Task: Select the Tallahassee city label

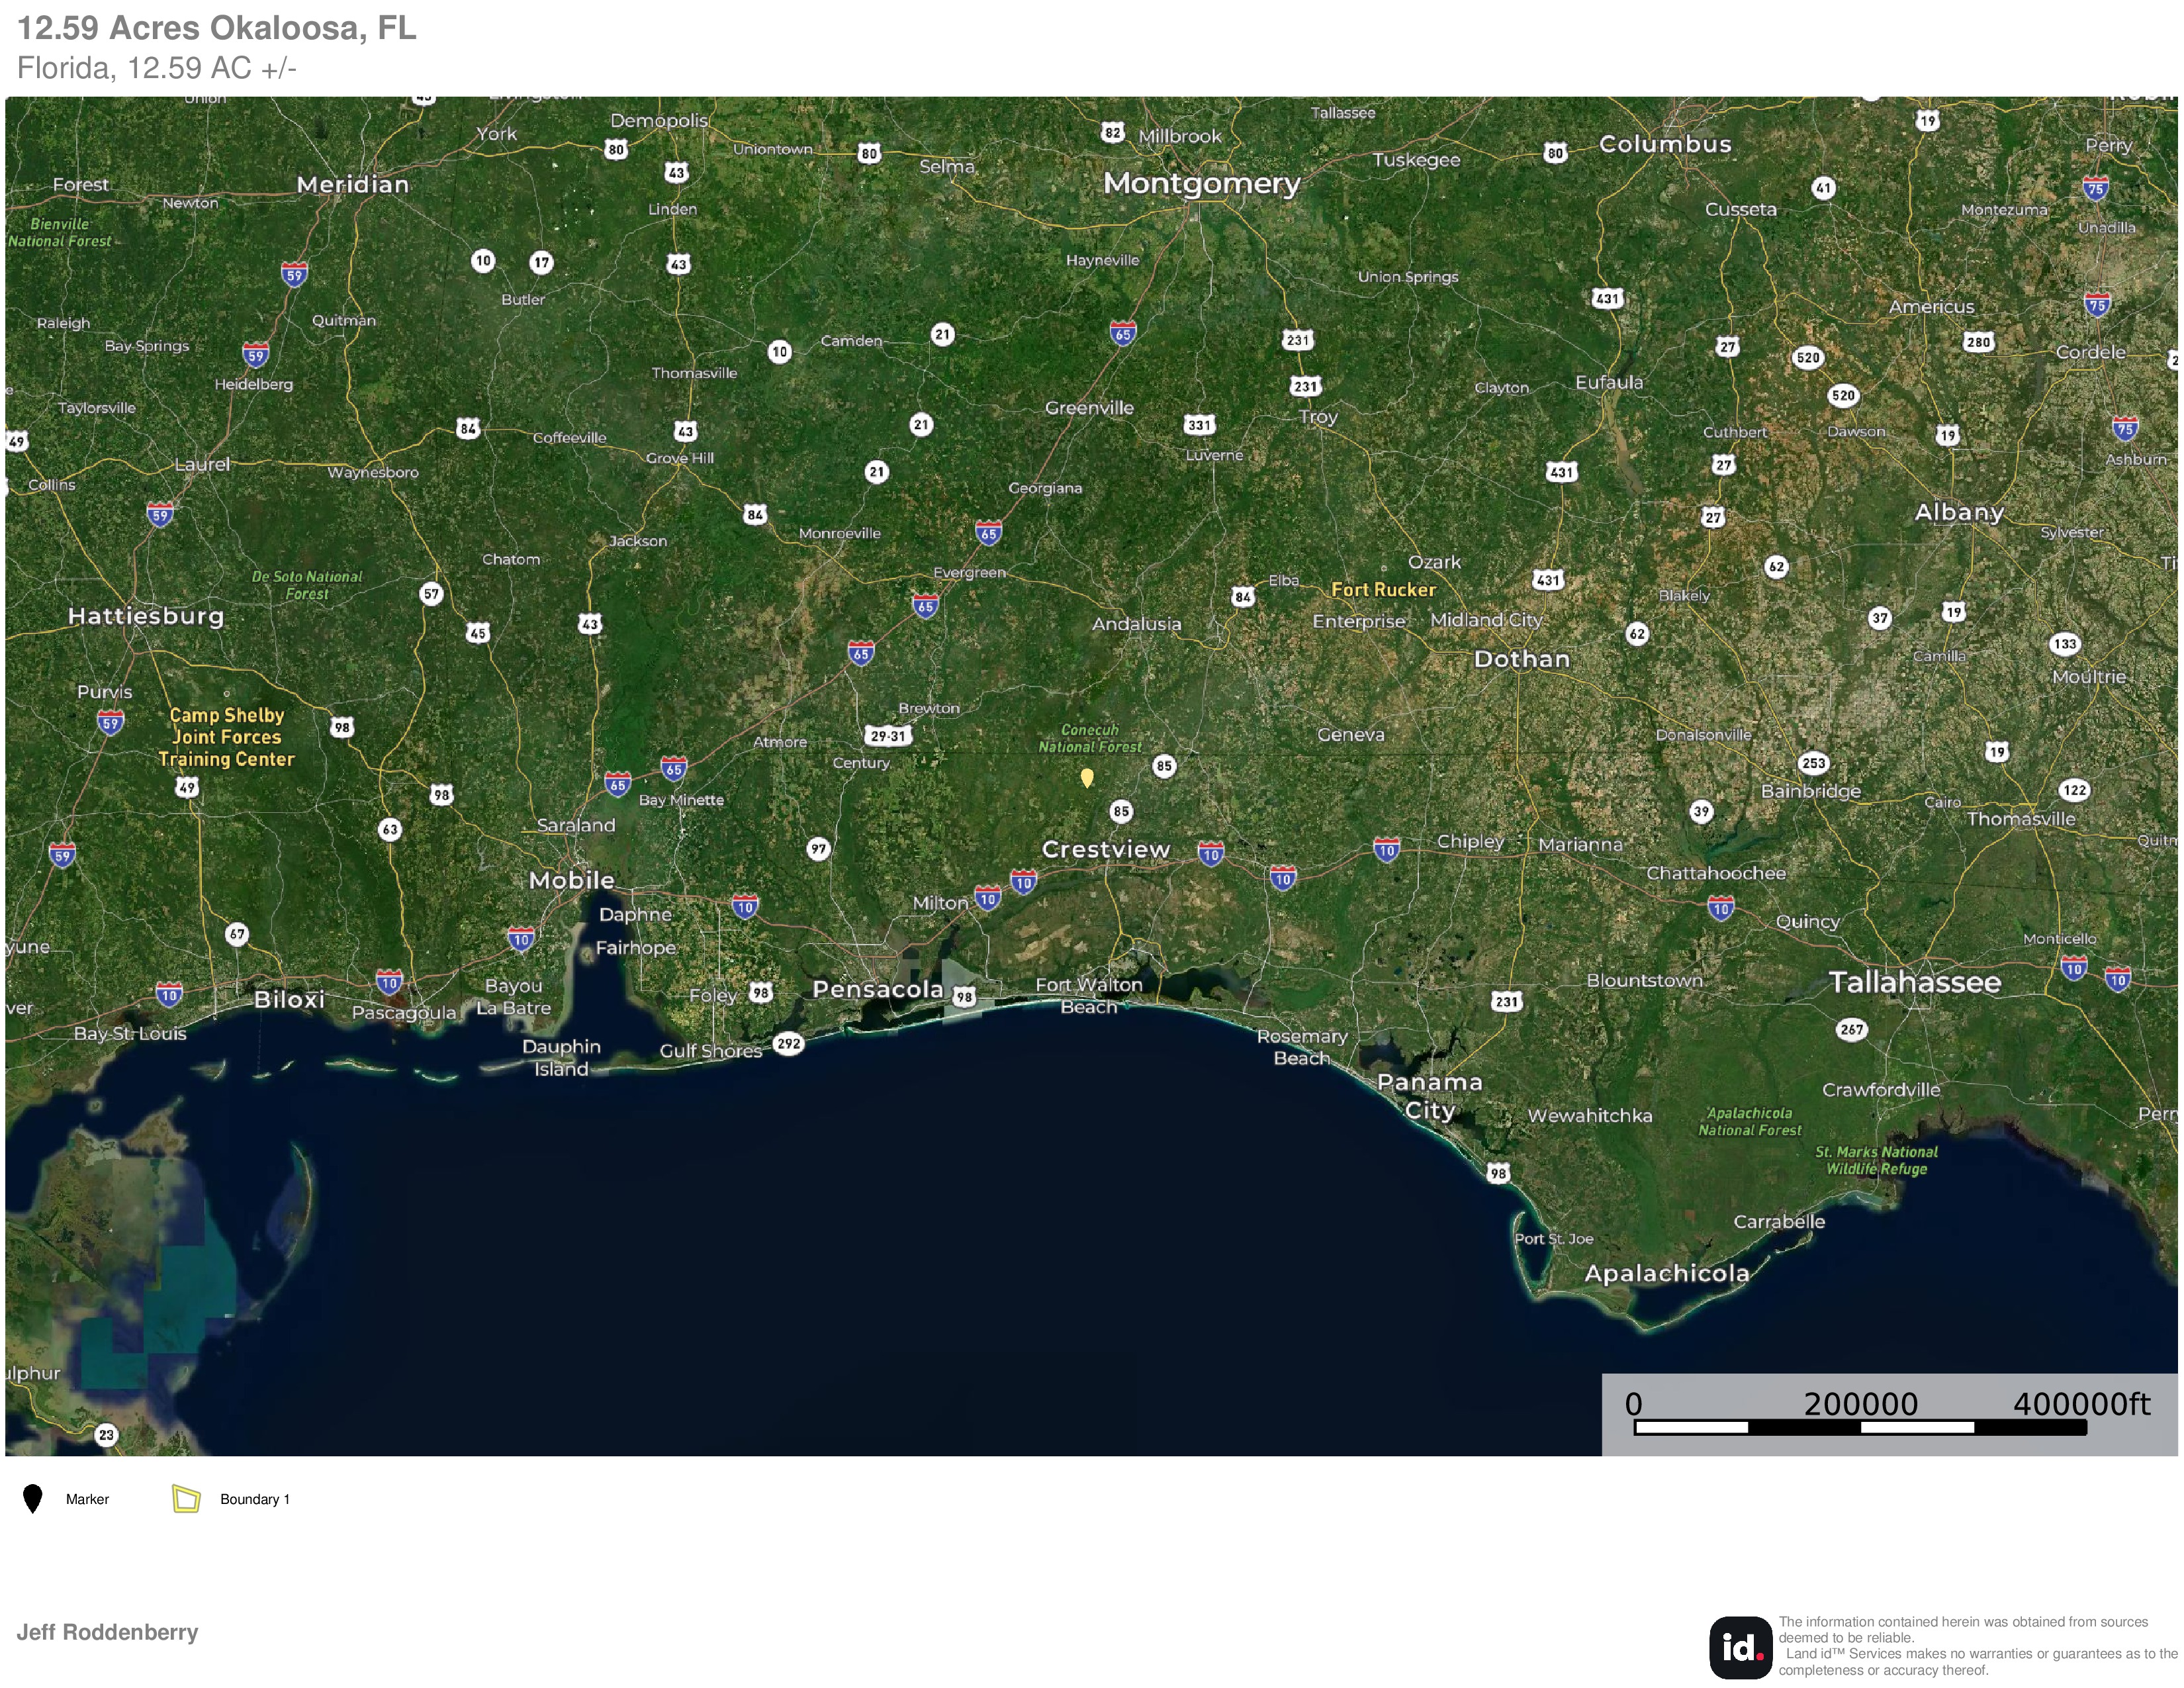Action: click(x=1914, y=982)
